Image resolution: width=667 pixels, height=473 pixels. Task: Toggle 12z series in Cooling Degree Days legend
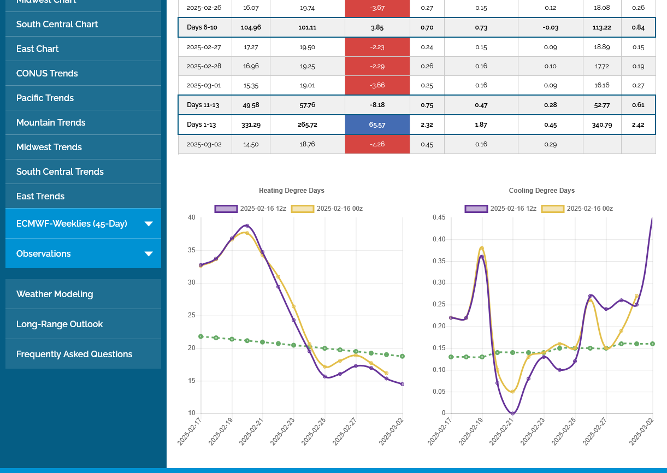pyautogui.click(x=476, y=209)
